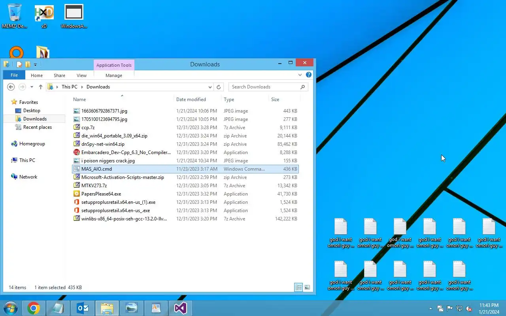
Task: Click the setupproplusretail.x64.en-us_(1).exe Office icon
Action: point(77,202)
